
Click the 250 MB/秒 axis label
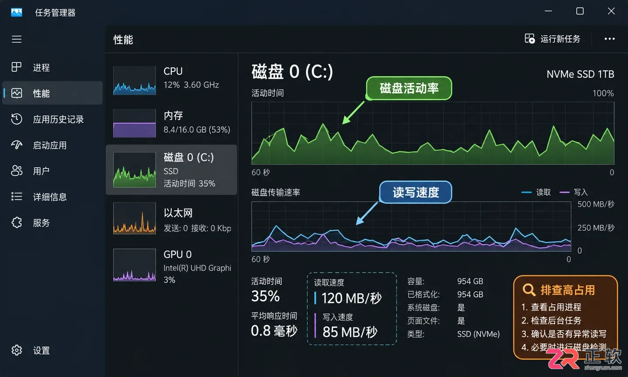pyautogui.click(x=596, y=228)
